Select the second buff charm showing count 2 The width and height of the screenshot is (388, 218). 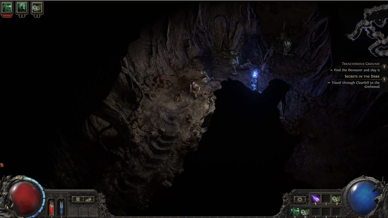pos(22,8)
